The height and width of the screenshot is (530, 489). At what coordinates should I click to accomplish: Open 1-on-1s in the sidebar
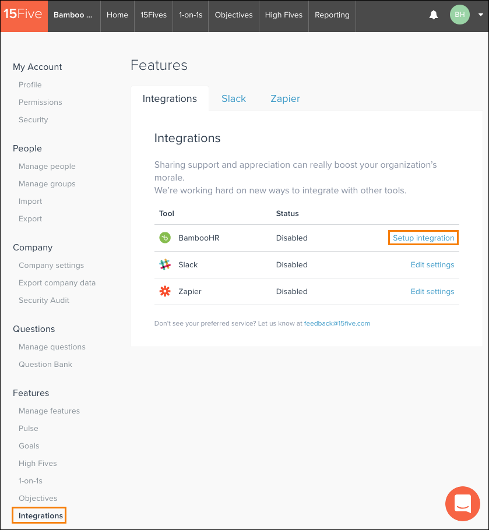click(x=30, y=480)
